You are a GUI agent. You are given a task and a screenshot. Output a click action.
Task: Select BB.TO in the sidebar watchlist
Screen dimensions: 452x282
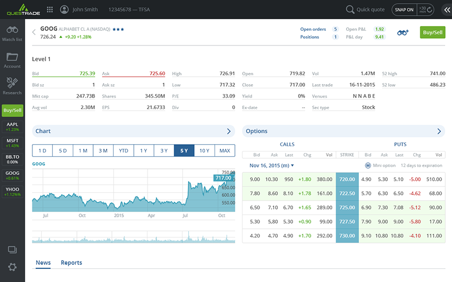(x=13, y=159)
